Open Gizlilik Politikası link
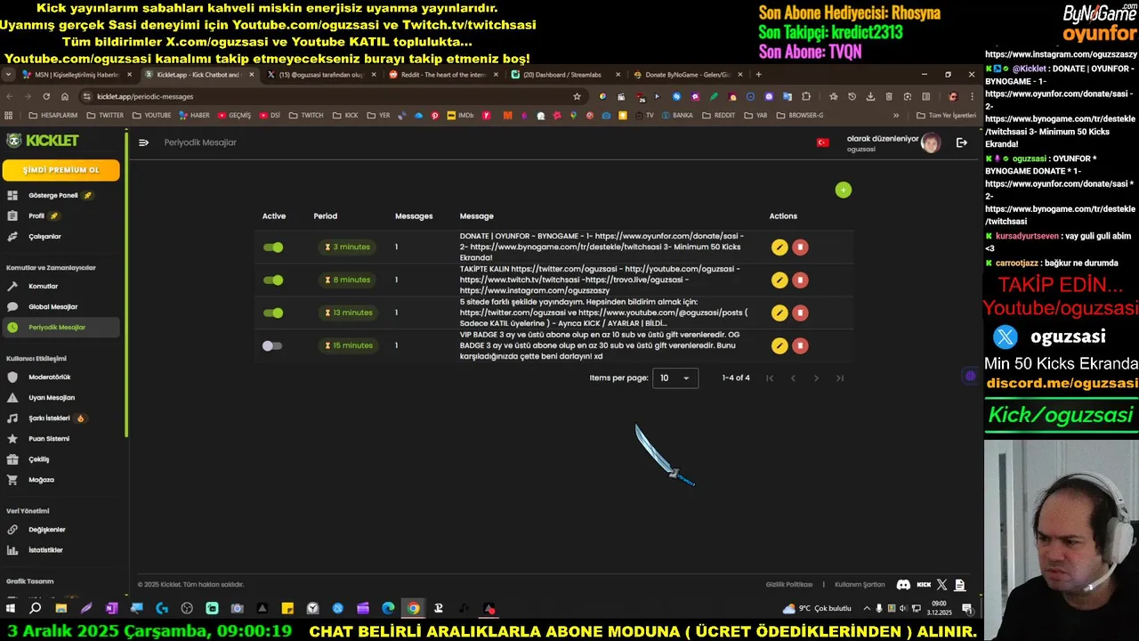The width and height of the screenshot is (1139, 641). click(x=789, y=585)
